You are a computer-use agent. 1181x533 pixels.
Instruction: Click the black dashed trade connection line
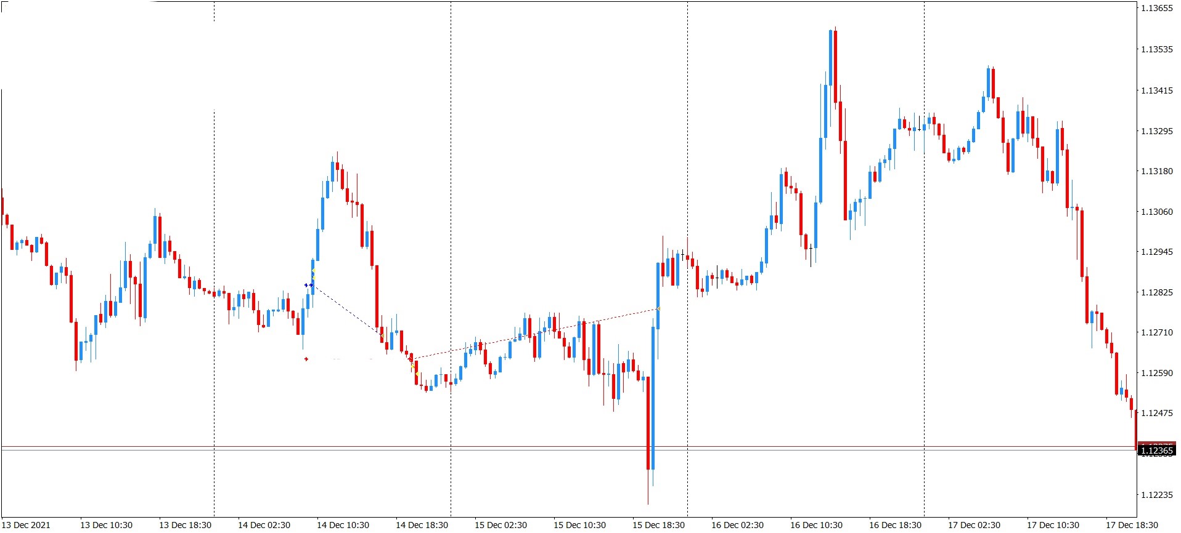347,310
